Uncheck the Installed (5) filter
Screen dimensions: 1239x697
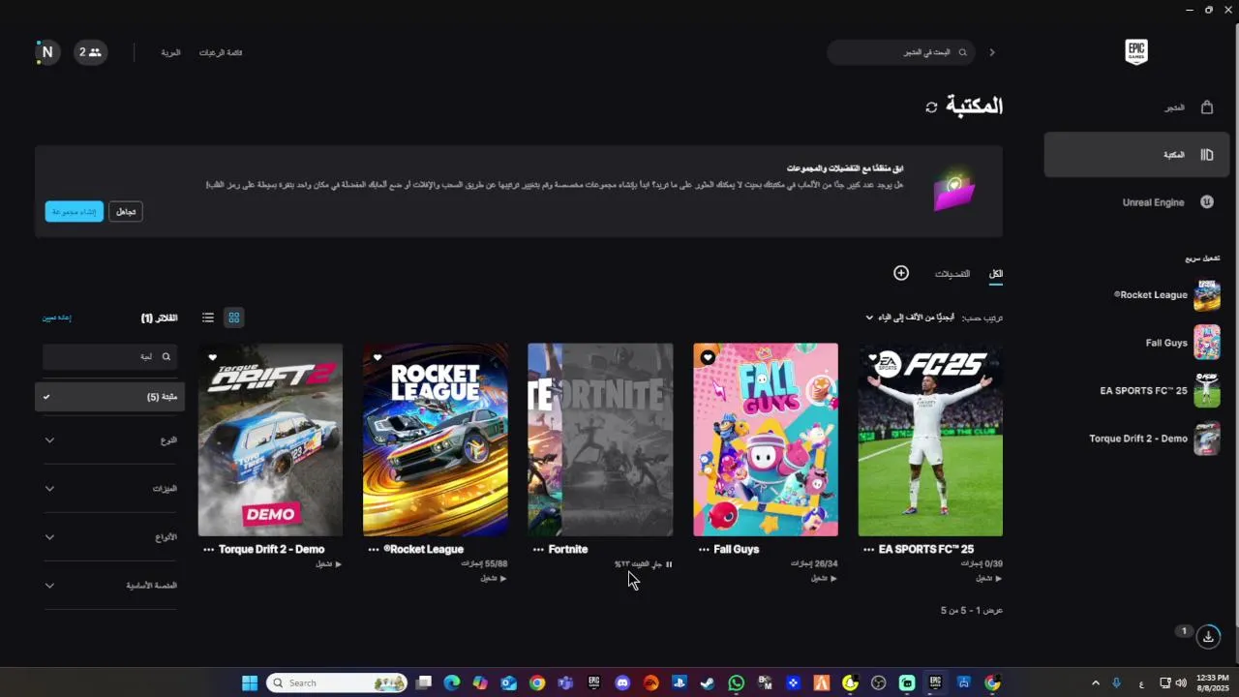click(109, 397)
